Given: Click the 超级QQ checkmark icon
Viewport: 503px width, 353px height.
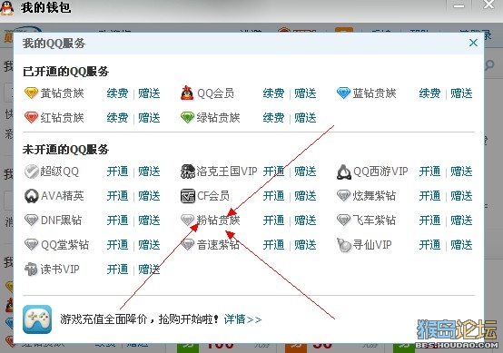Looking at the screenshot, I should [32, 172].
